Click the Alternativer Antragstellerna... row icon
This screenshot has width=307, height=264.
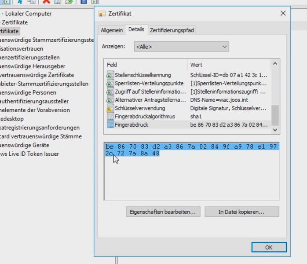point(110,100)
